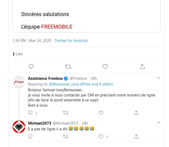
Task: View the 1 Like list
Action: click(18, 54)
